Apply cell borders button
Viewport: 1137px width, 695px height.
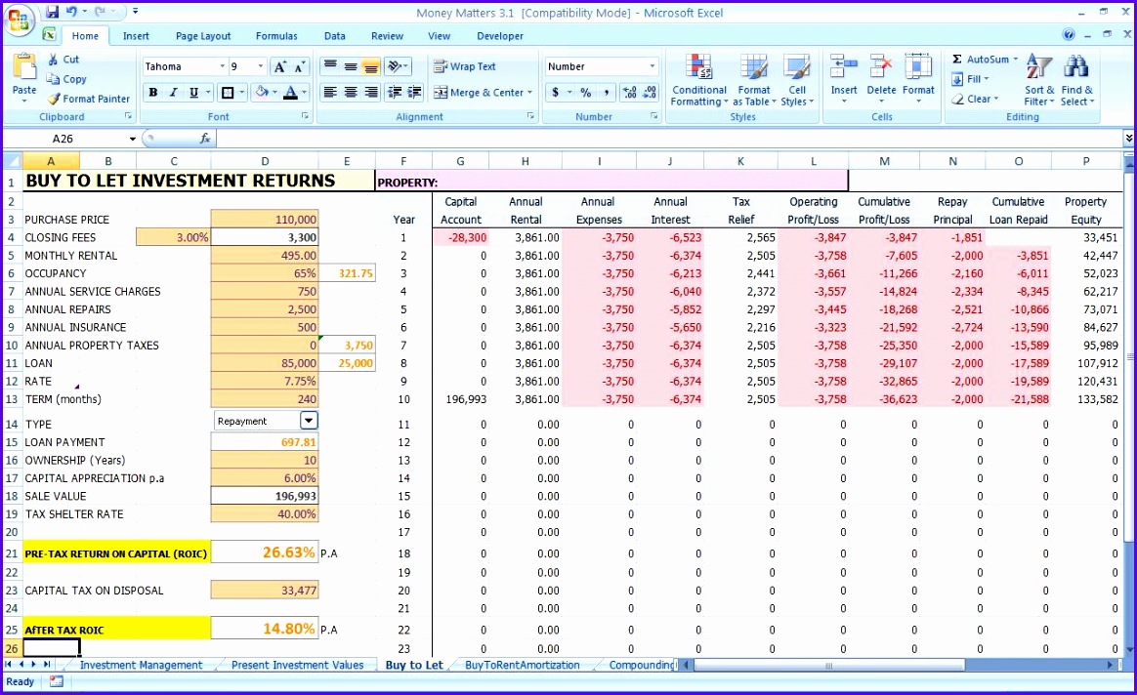pyautogui.click(x=228, y=93)
